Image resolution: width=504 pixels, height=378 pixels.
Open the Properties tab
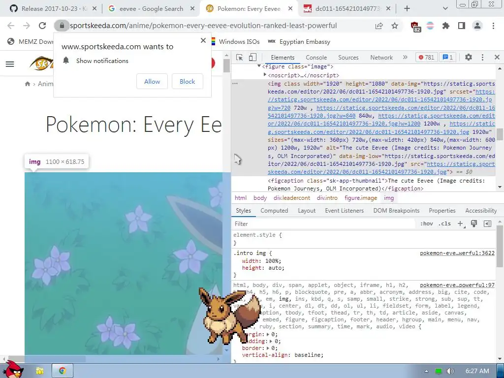442,211
